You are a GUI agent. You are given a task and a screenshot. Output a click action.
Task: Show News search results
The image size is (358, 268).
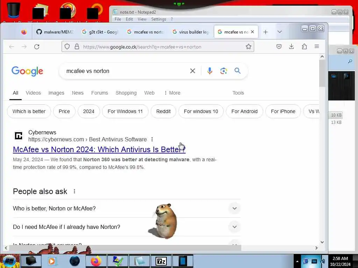pos(78,93)
